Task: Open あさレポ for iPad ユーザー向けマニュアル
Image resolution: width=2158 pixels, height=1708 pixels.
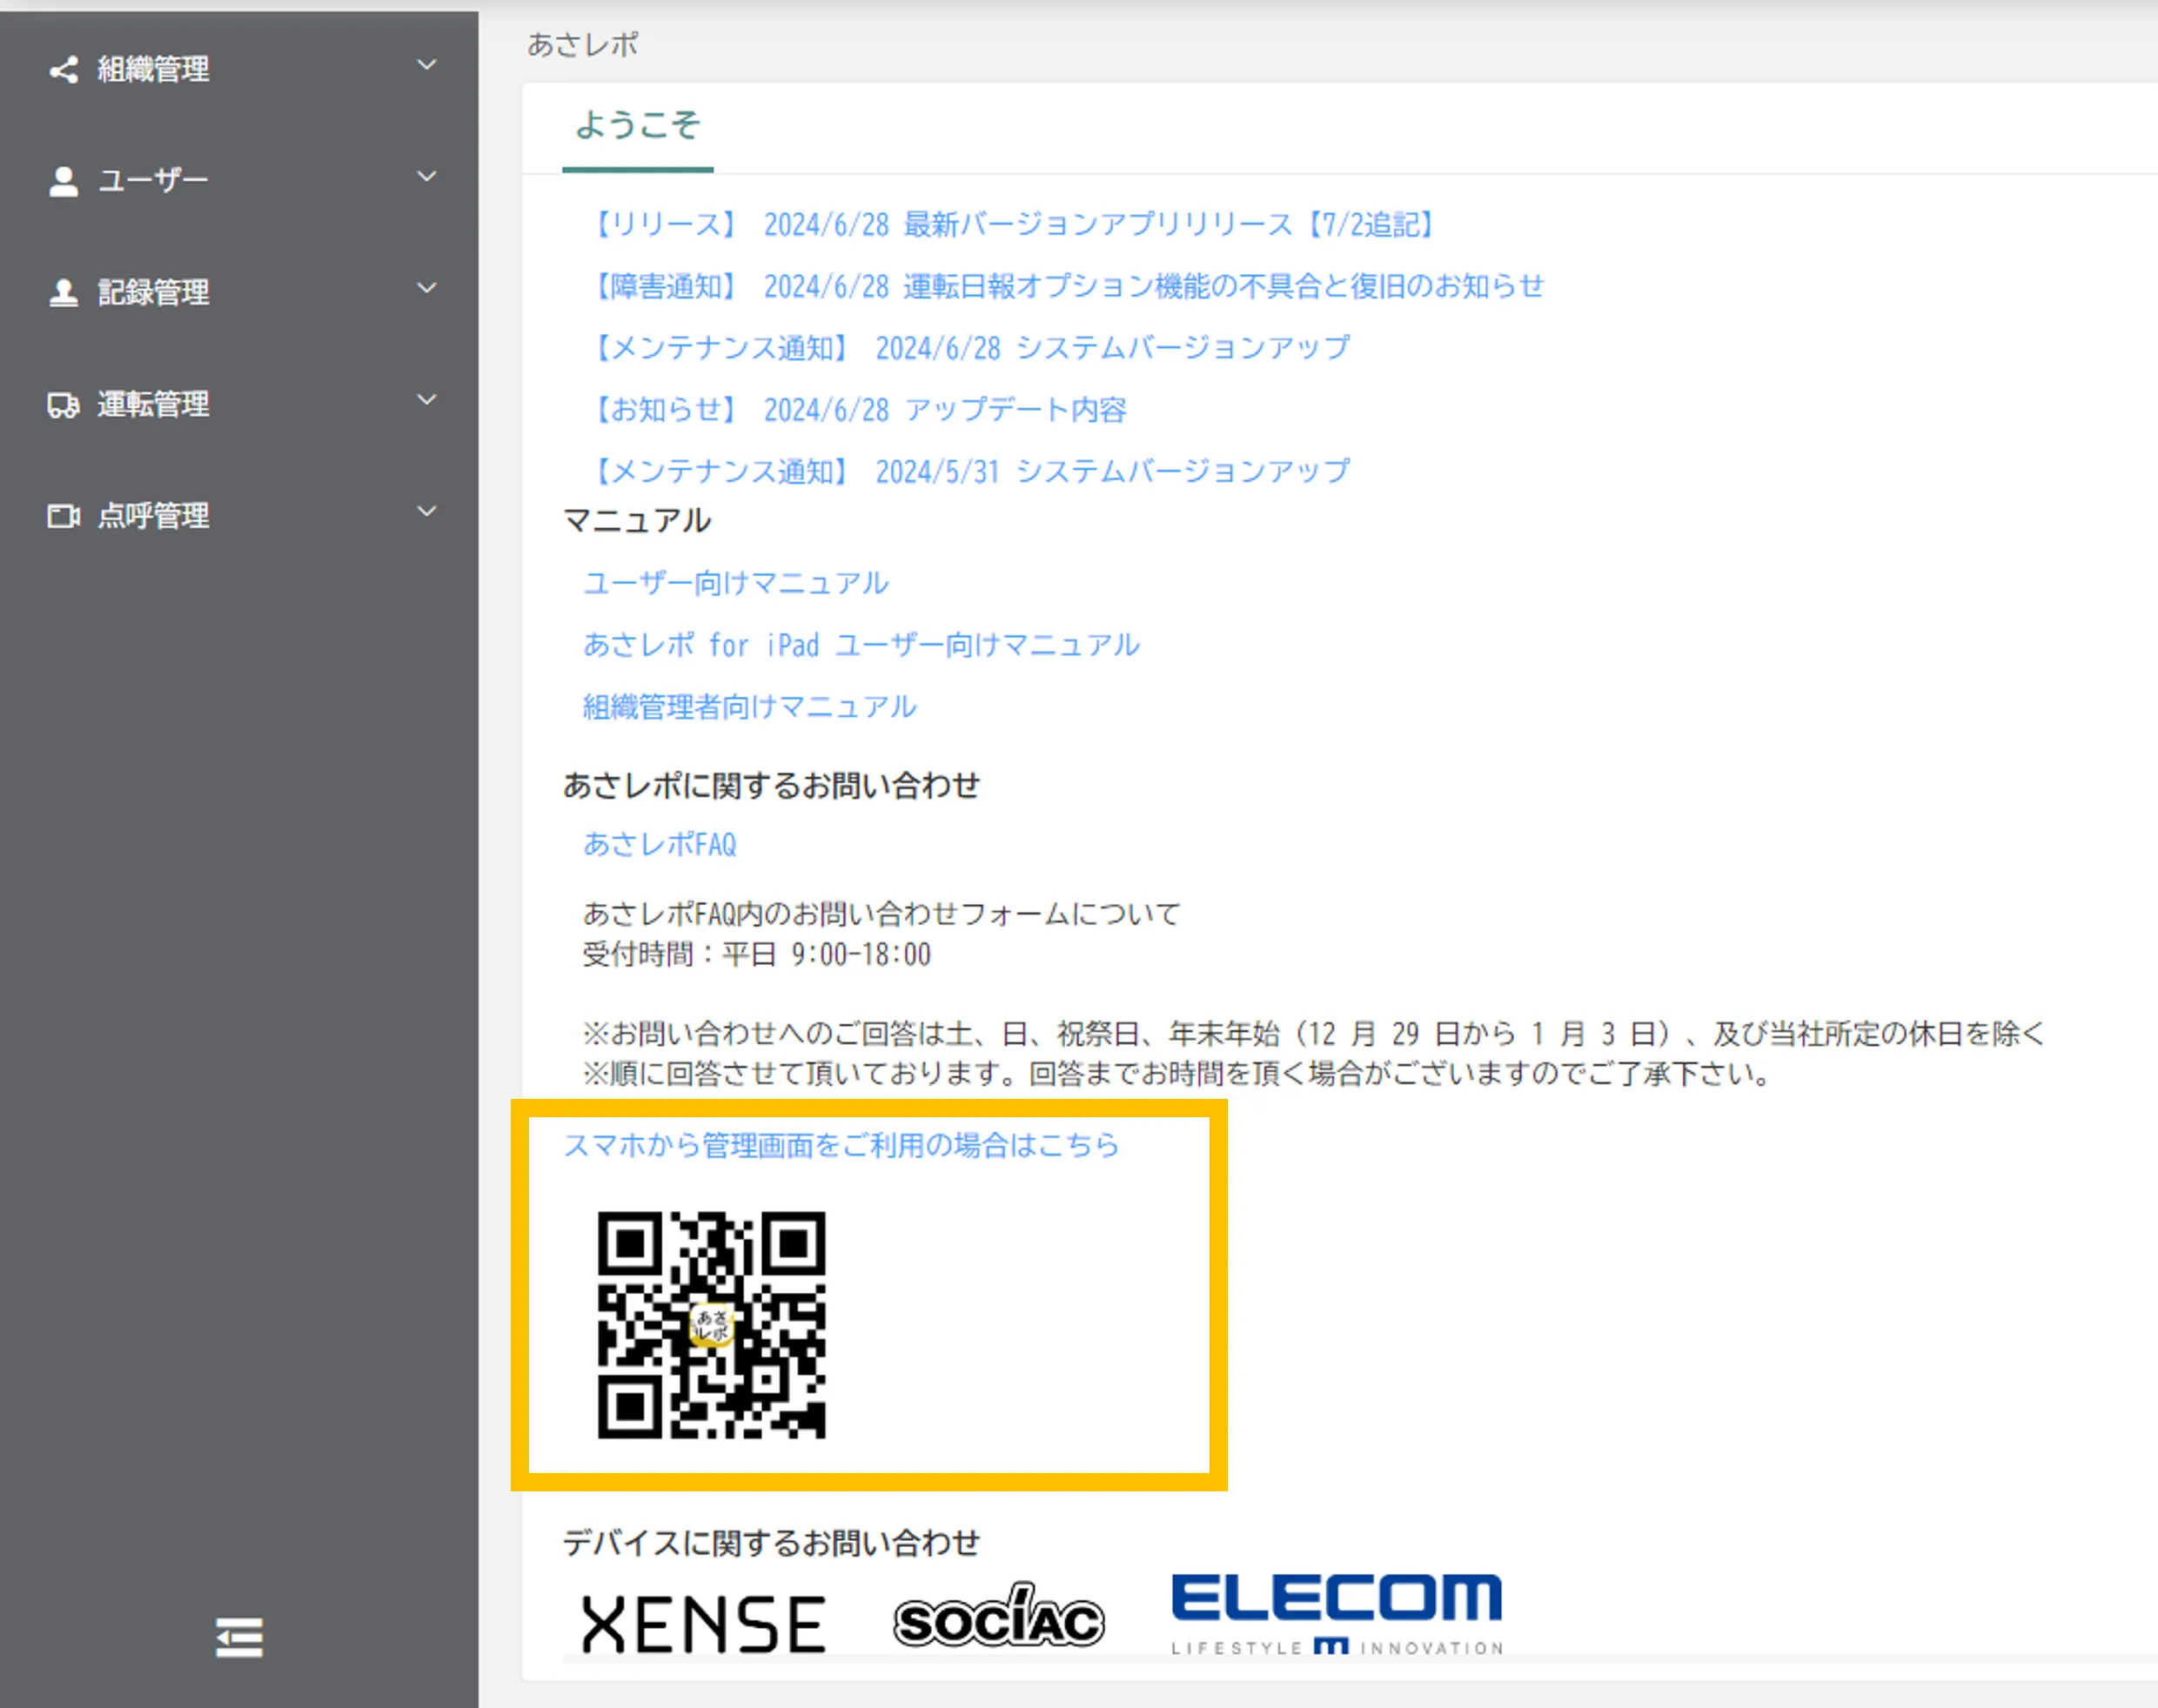Action: pos(862,645)
